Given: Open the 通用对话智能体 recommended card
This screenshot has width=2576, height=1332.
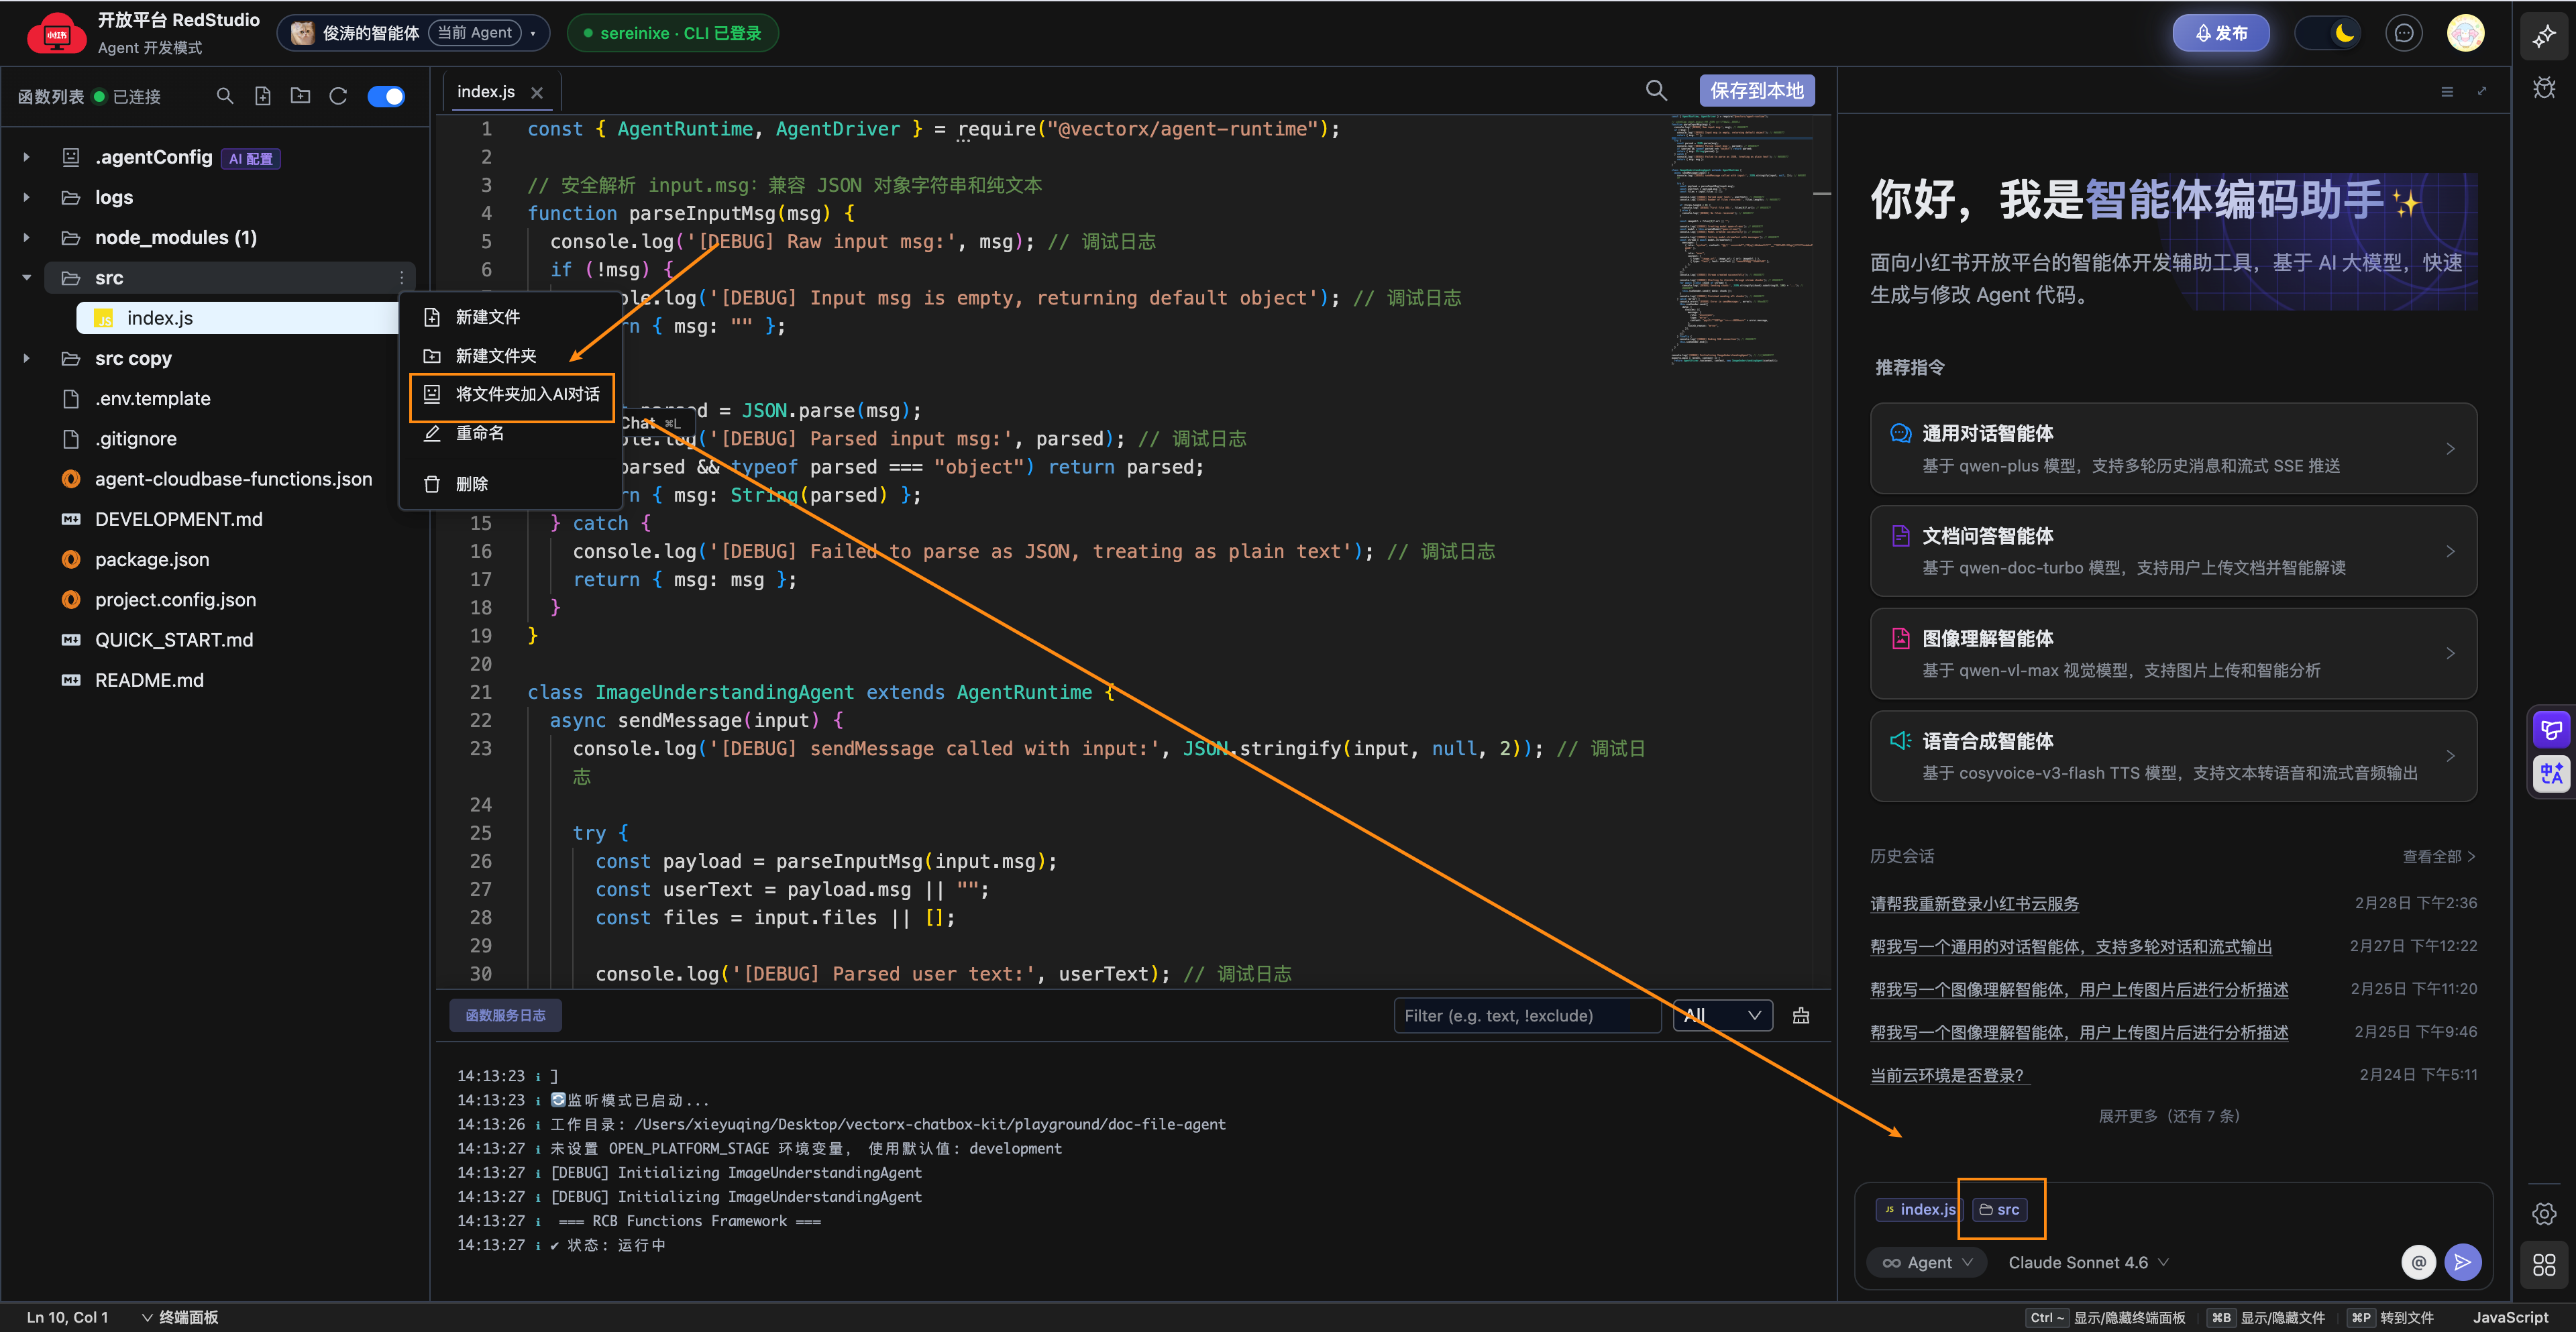Looking at the screenshot, I should point(2173,448).
